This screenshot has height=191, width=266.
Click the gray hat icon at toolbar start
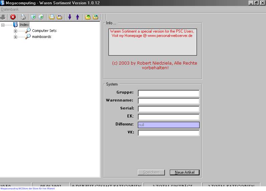pos(3,17)
